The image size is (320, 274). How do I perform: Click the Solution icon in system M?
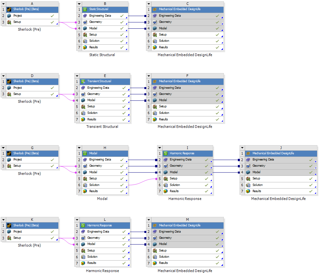tap(155, 257)
